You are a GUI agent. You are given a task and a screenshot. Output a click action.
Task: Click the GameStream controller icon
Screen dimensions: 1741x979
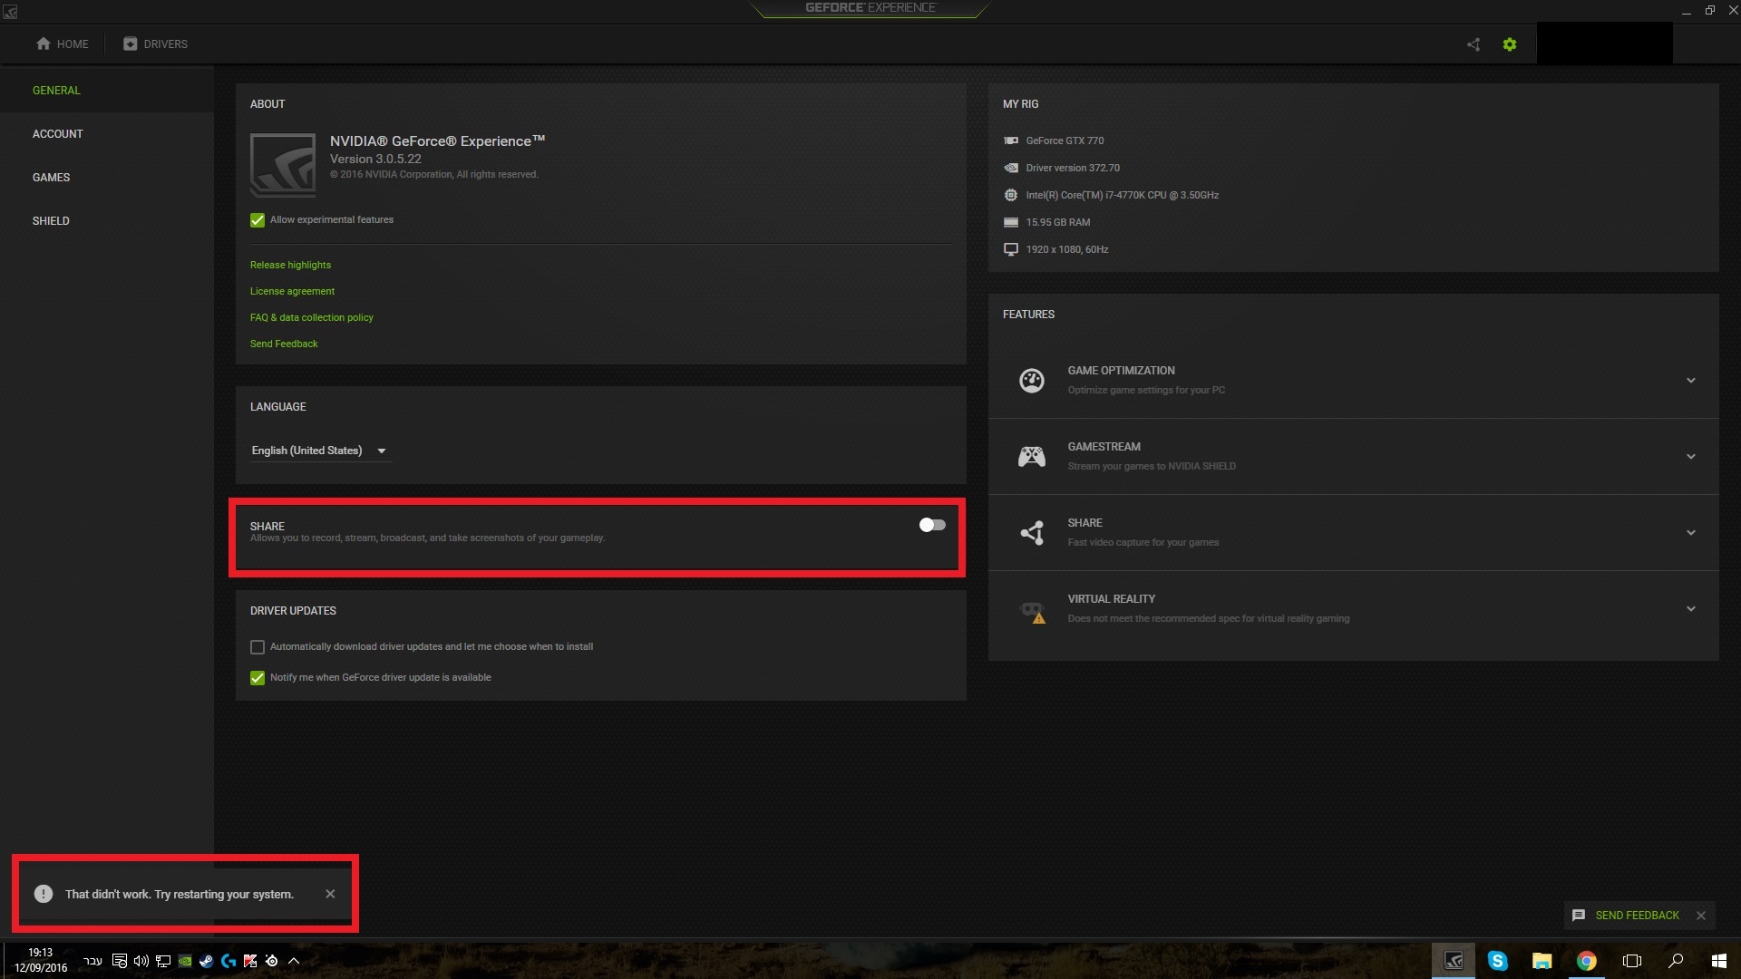point(1032,457)
